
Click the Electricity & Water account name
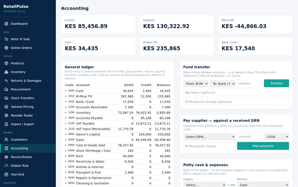(x=90, y=162)
